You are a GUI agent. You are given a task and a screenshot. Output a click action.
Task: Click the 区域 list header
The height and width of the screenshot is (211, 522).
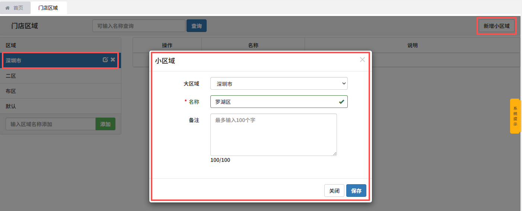[x=61, y=45]
